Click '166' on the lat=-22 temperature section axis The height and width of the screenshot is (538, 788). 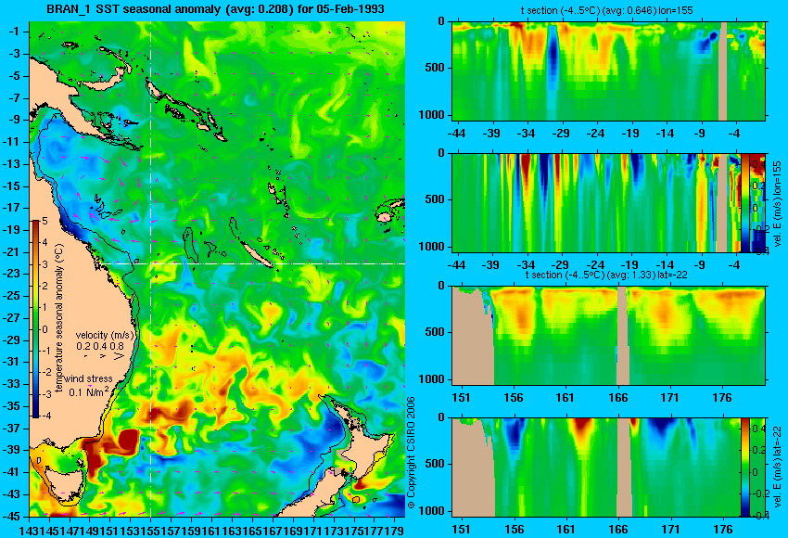(x=617, y=398)
